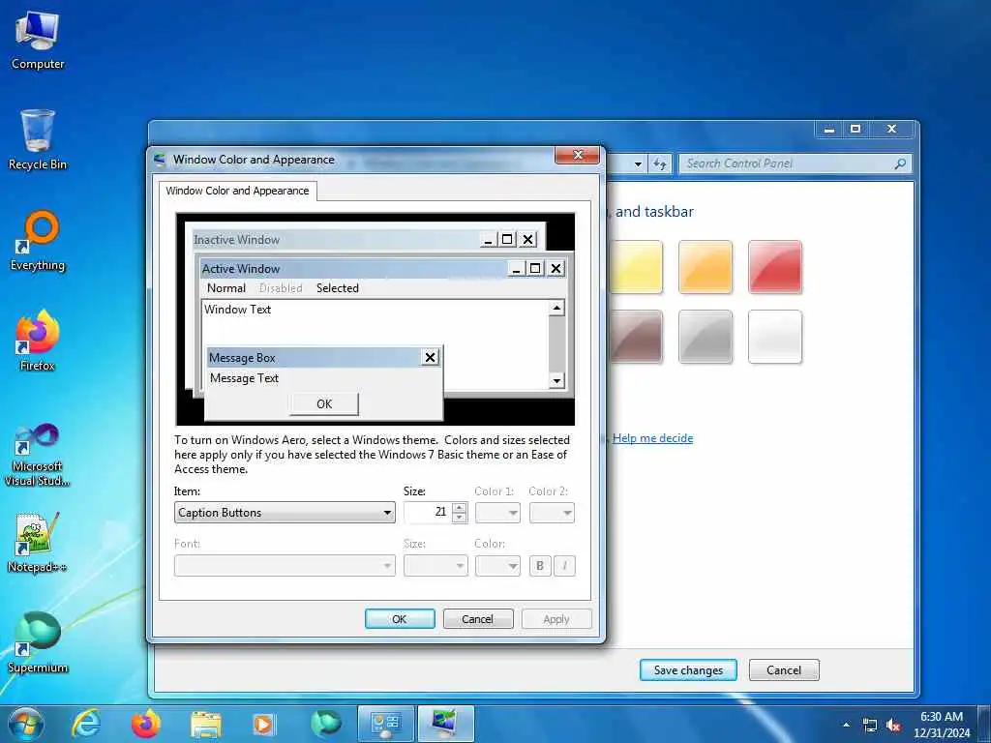Launch Firefox from the taskbar
This screenshot has height=743, width=991.
pyautogui.click(x=145, y=724)
